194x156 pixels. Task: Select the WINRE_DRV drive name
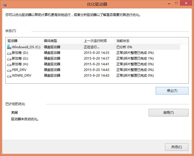point(21,76)
